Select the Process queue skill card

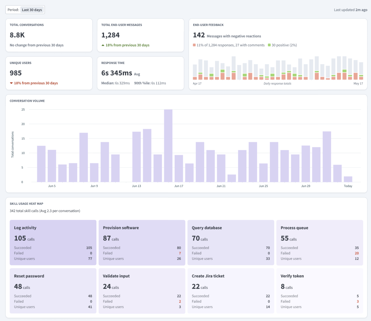[x=320, y=243]
